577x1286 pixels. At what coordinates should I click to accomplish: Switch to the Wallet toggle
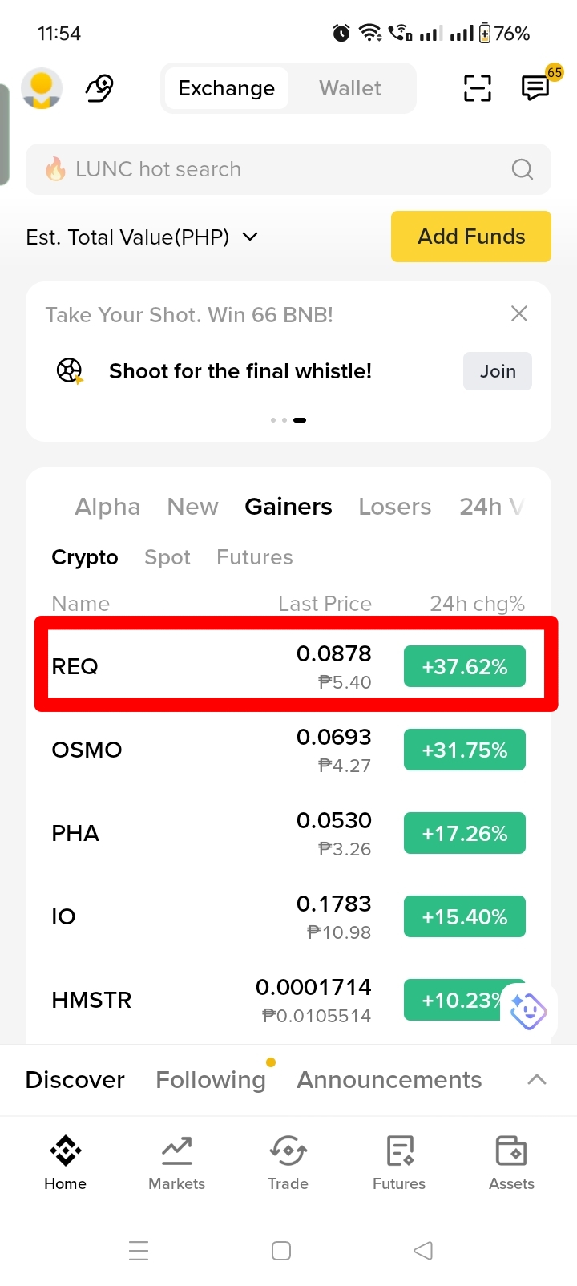(350, 88)
